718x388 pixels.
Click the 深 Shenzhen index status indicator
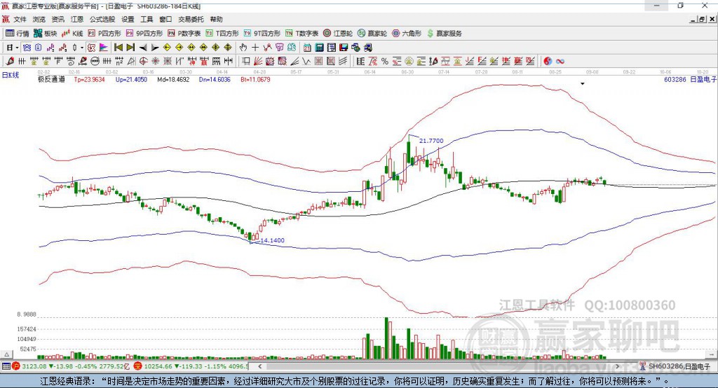[138, 366]
